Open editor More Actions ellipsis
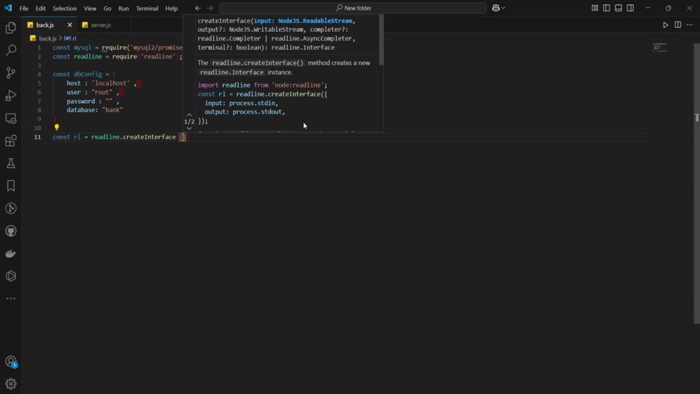The image size is (700, 394). [690, 25]
